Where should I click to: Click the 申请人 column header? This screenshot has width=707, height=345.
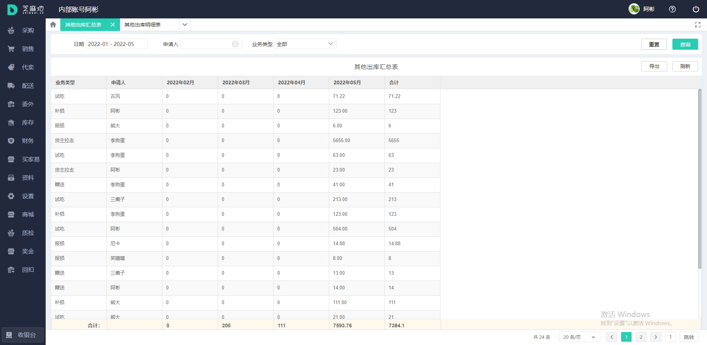click(134, 82)
